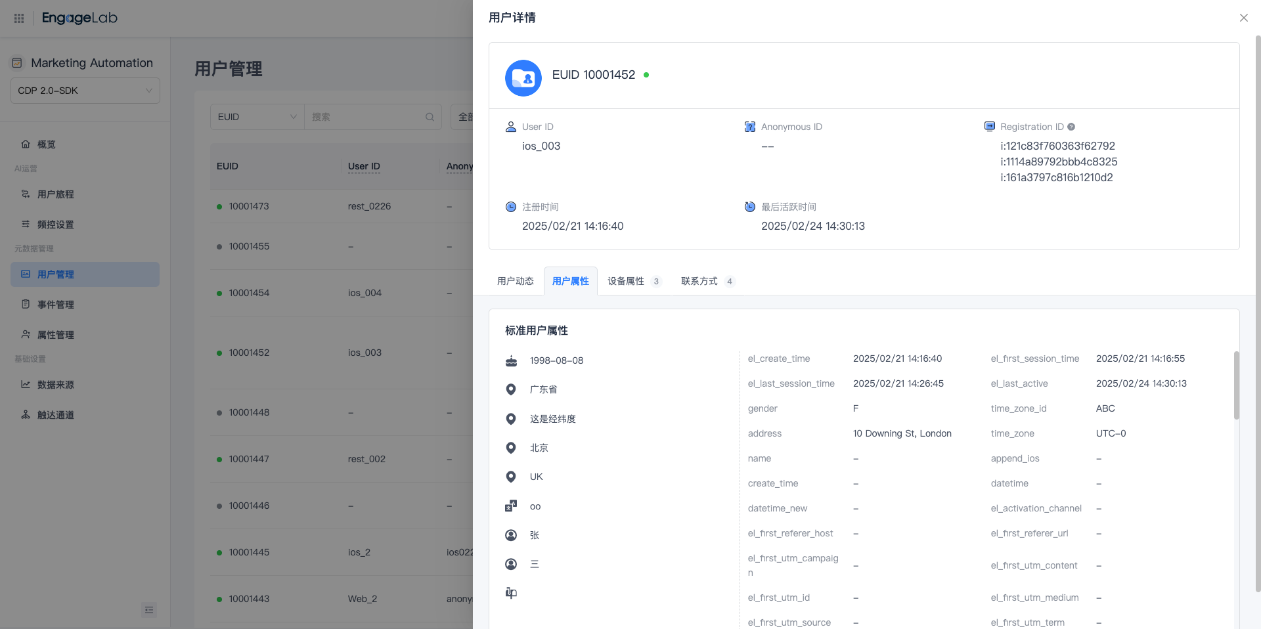The width and height of the screenshot is (1261, 629).
Task: Click ios_004 User ID cell
Action: point(365,293)
